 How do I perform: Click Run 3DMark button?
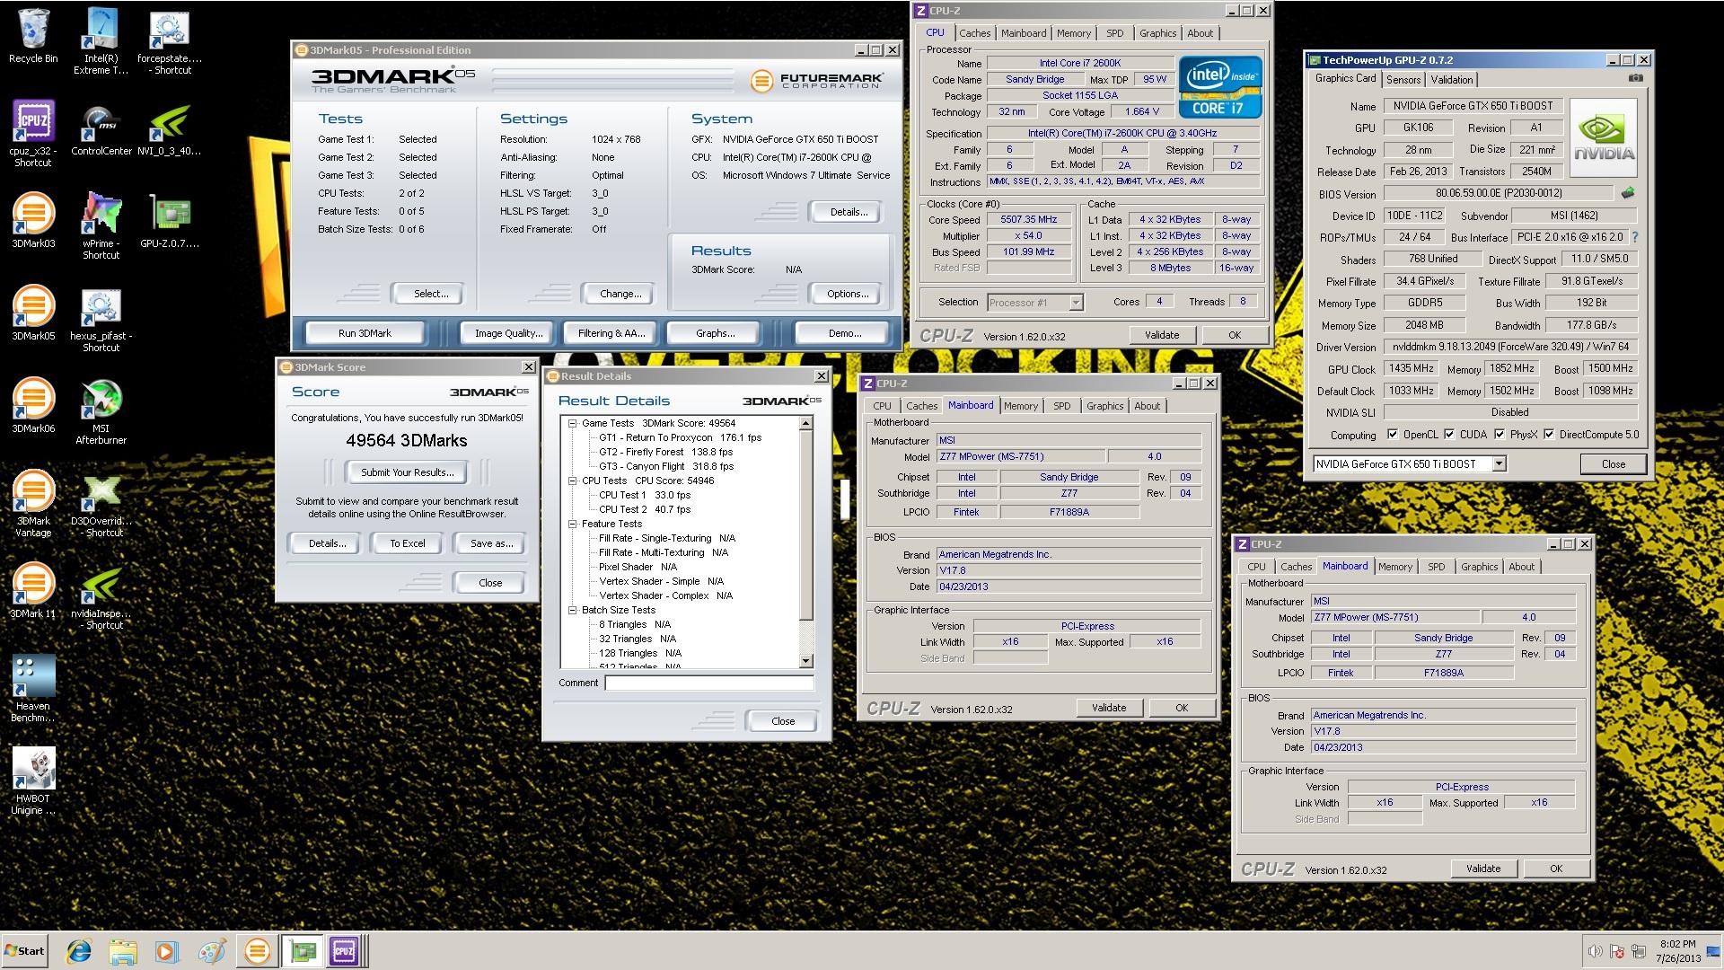[365, 333]
